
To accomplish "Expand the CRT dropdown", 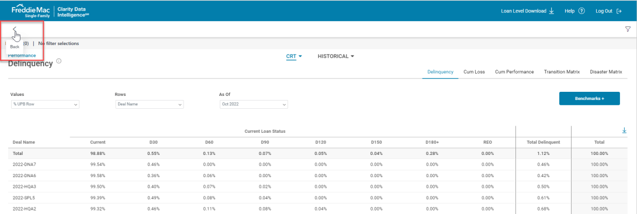I will click(x=294, y=57).
